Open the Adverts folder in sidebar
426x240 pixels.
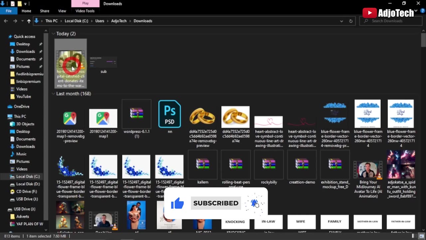[22, 217]
